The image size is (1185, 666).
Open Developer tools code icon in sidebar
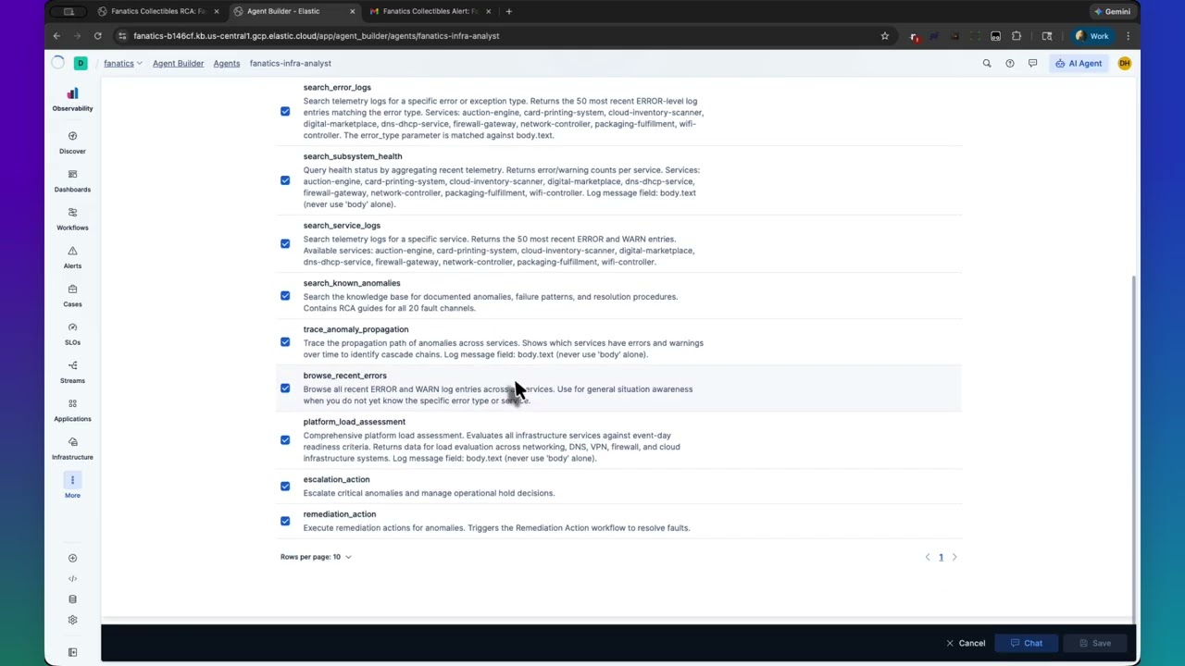[x=72, y=579]
